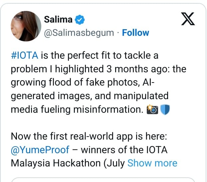The width and height of the screenshot is (207, 182).
Task: Follow Salima via the Follow link
Action: point(135,33)
